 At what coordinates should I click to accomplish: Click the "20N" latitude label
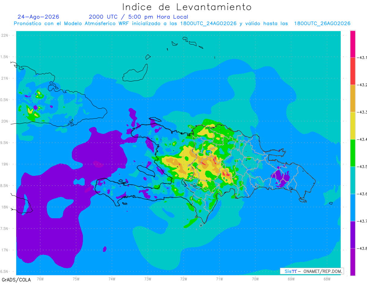[5, 121]
